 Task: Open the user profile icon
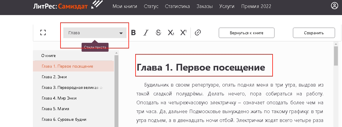point(334,6)
